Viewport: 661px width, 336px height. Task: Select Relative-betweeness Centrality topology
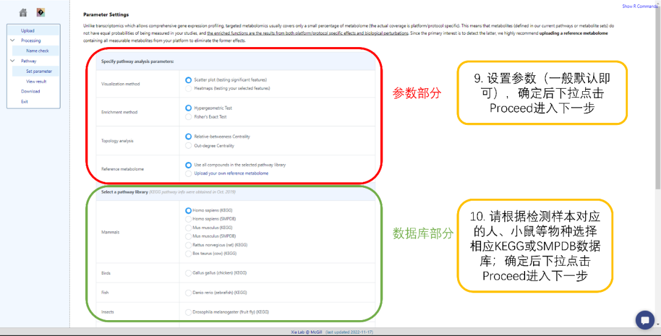(x=189, y=136)
